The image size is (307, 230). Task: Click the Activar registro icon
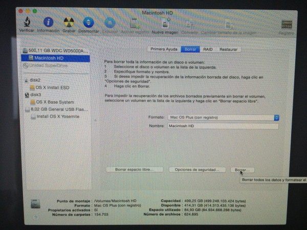pos(135,24)
